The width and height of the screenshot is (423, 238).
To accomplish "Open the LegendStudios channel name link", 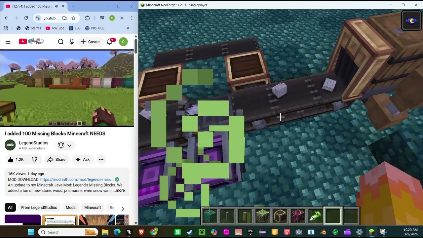I will (x=34, y=143).
